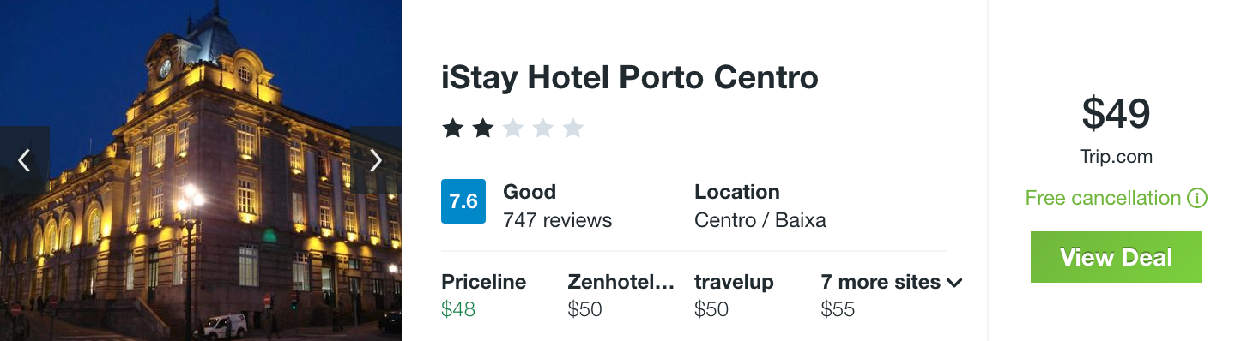
Task: Click the fifth empty star
Action: click(x=573, y=129)
